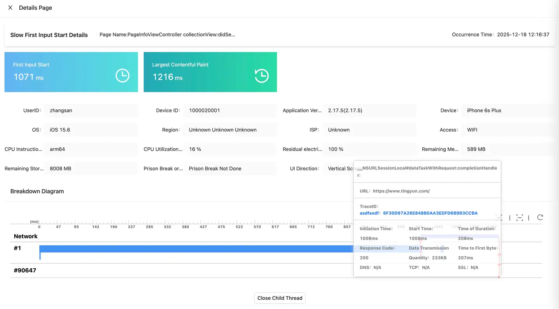
Task: Select the blue Network #1 request bar
Action: click(x=194, y=249)
